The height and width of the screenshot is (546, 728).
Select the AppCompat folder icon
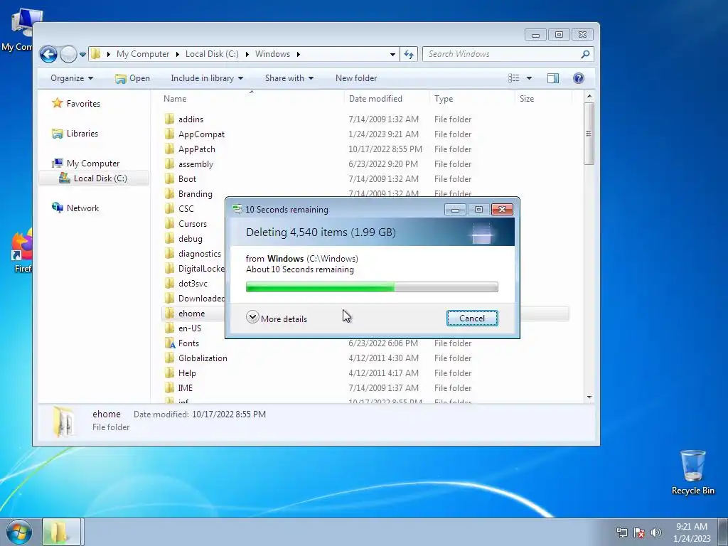click(x=170, y=134)
